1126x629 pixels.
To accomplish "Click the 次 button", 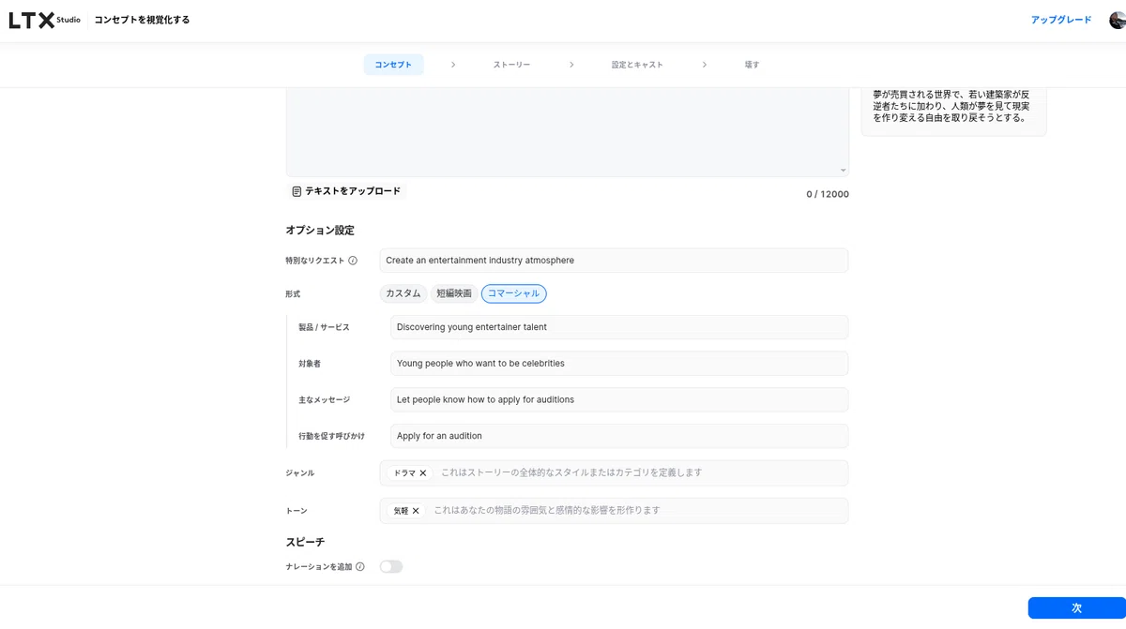I will pyautogui.click(x=1076, y=608).
